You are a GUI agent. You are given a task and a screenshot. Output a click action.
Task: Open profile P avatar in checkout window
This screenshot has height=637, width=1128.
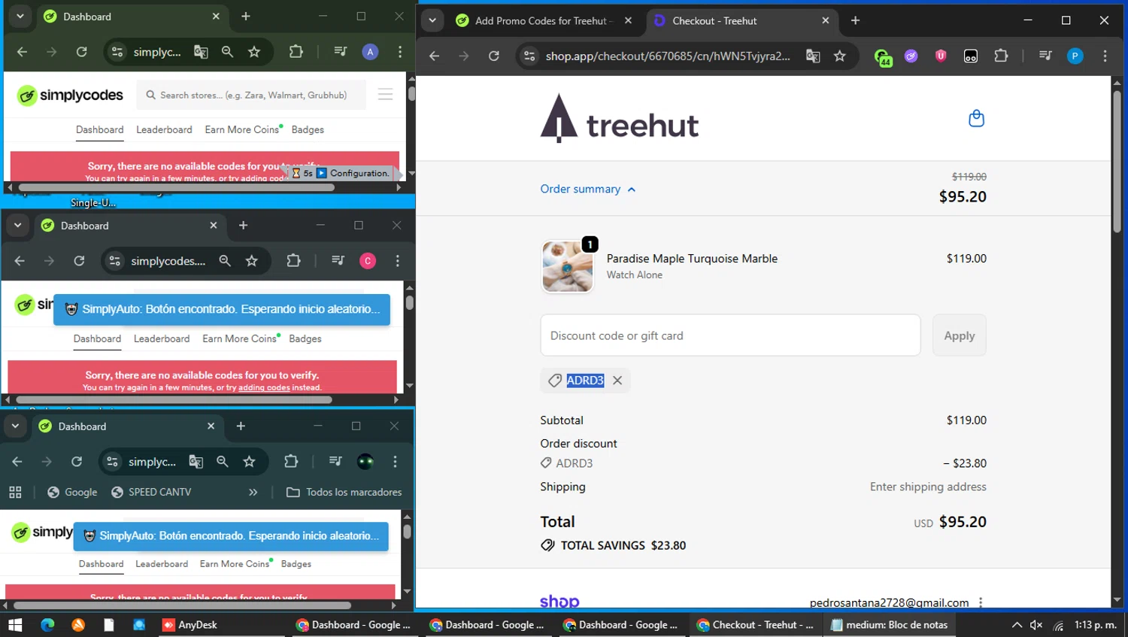coord(1075,56)
